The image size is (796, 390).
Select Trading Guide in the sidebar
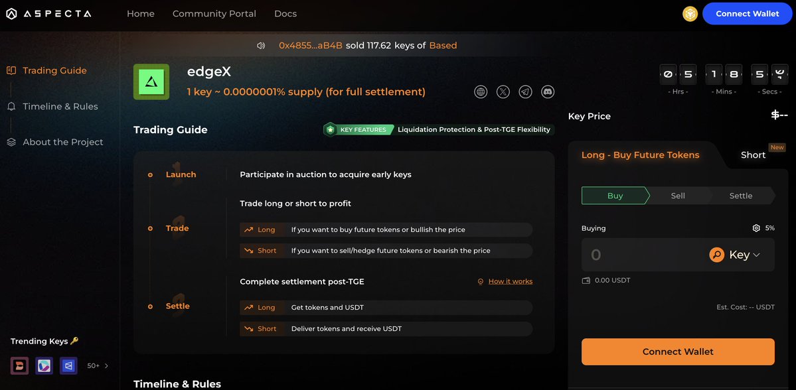[x=54, y=70]
